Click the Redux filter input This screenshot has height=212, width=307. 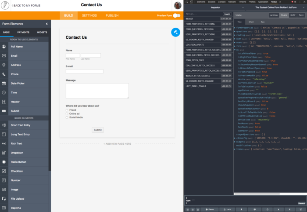pos(203,14)
